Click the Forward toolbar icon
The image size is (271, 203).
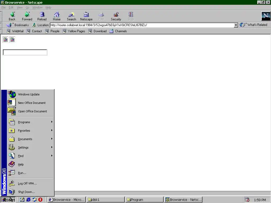coord(27,16)
